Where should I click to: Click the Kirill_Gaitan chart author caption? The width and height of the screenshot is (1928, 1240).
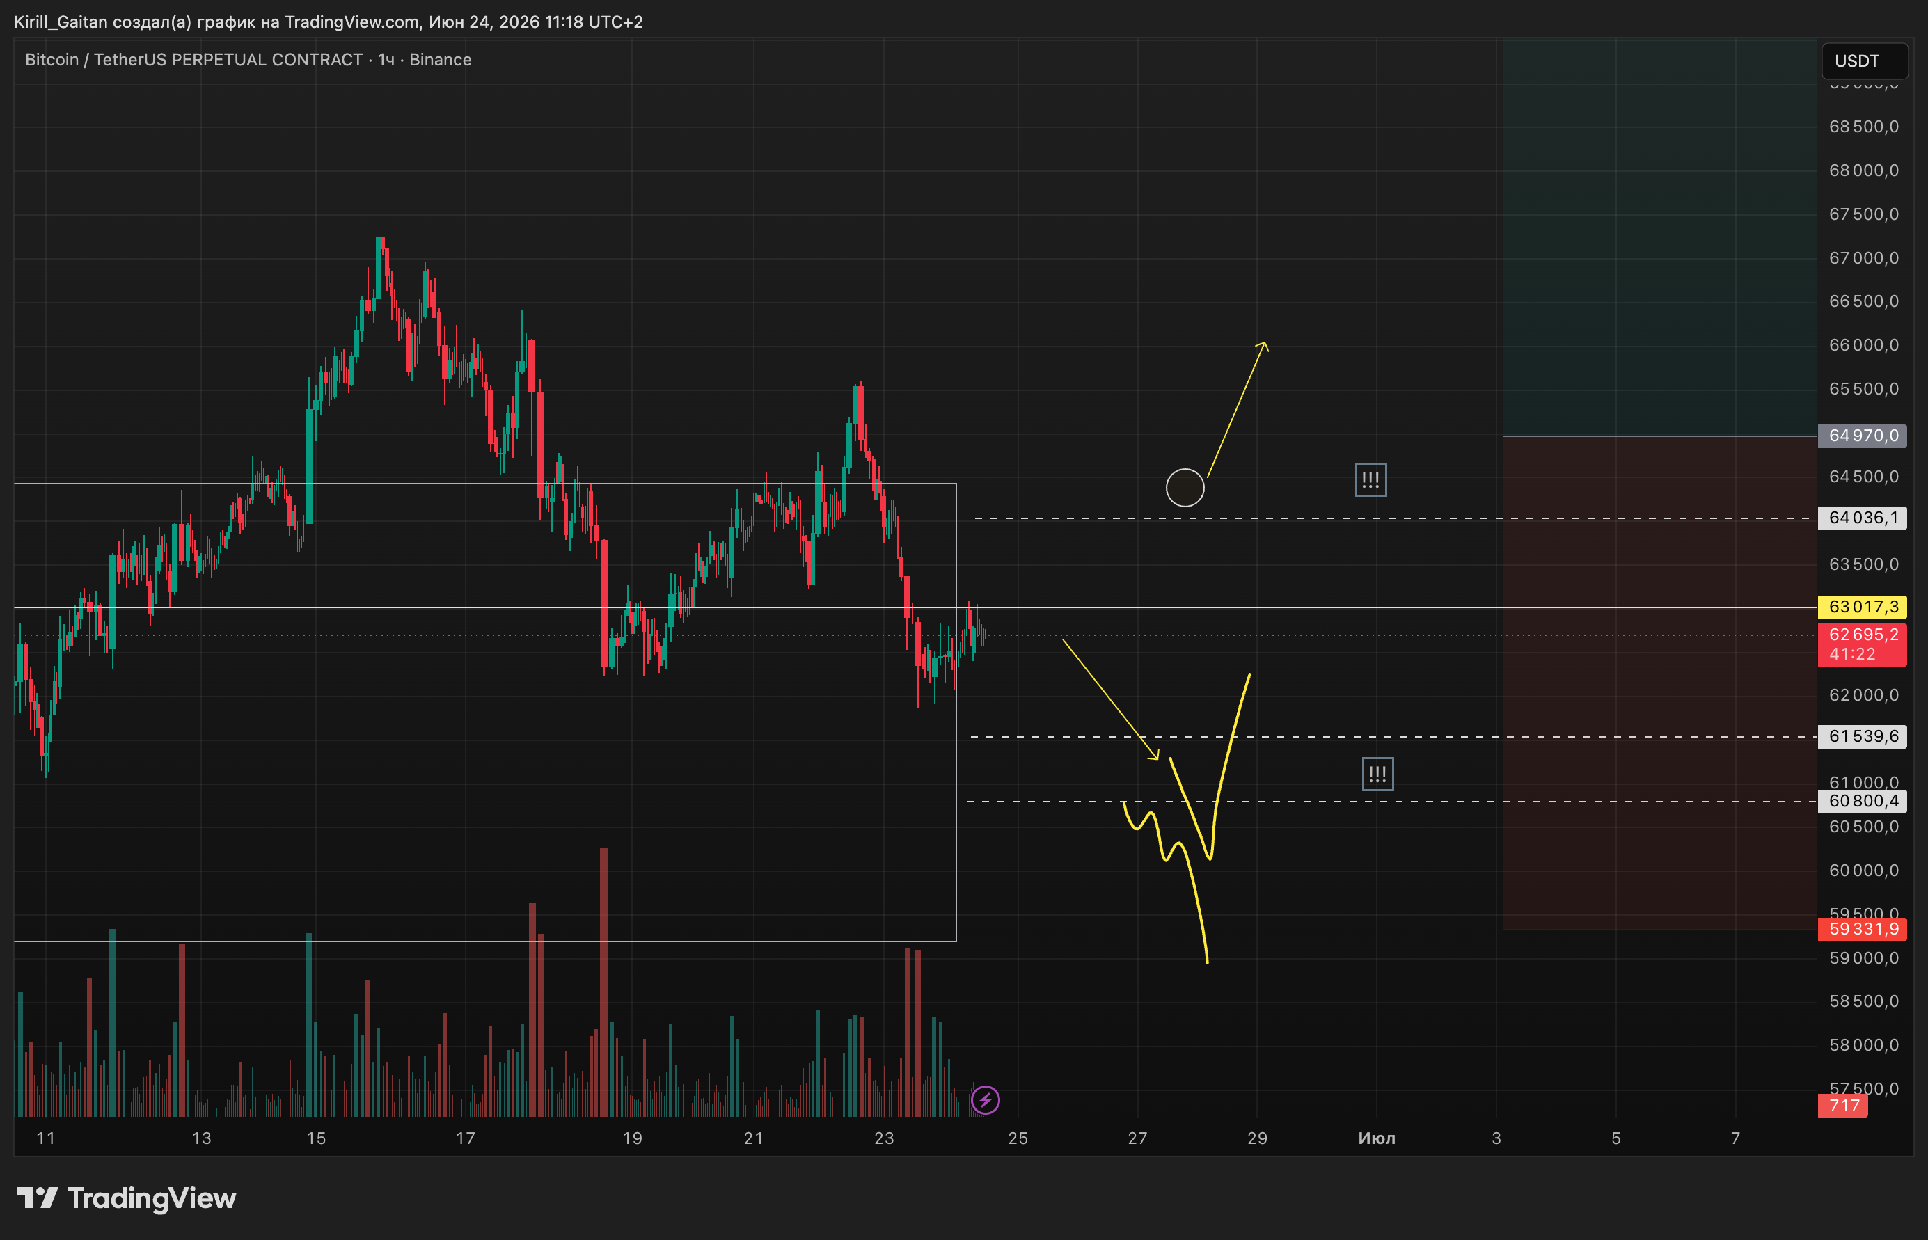329,22
